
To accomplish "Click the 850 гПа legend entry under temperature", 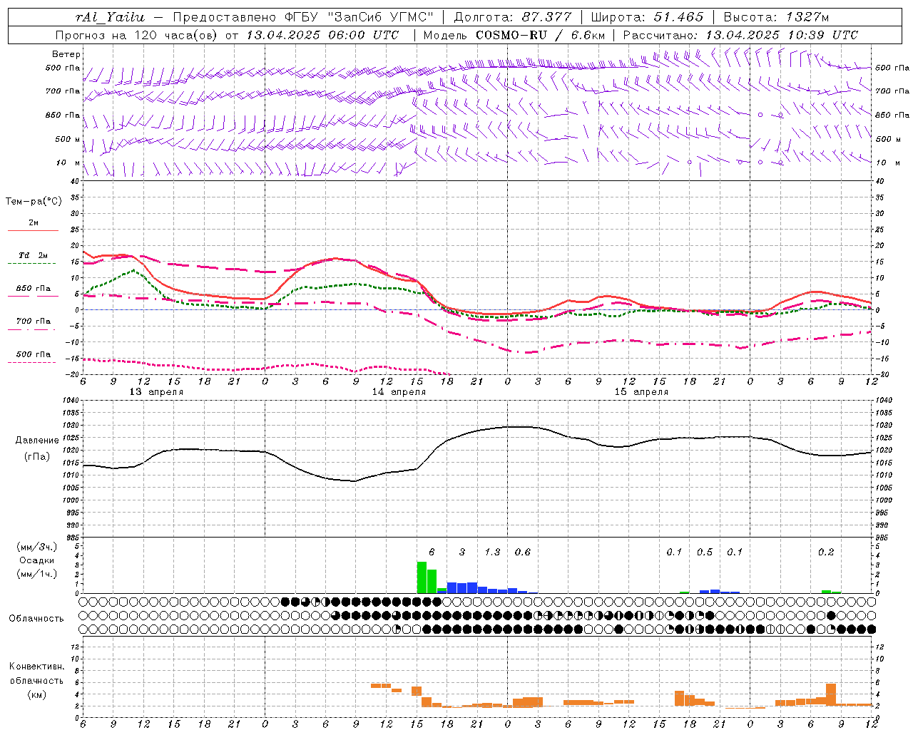I will point(34,289).
